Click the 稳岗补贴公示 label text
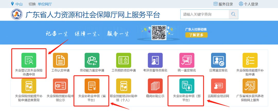 (x=155, y=96)
